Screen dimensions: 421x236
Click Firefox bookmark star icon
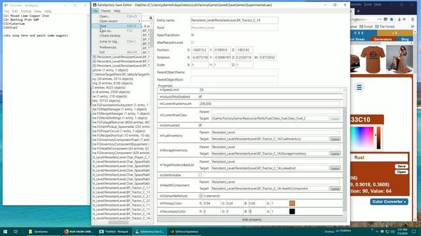tap(391, 19)
